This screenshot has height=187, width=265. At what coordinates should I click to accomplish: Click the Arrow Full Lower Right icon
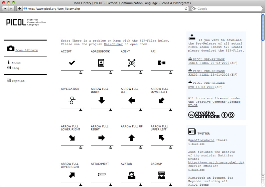click(72, 138)
